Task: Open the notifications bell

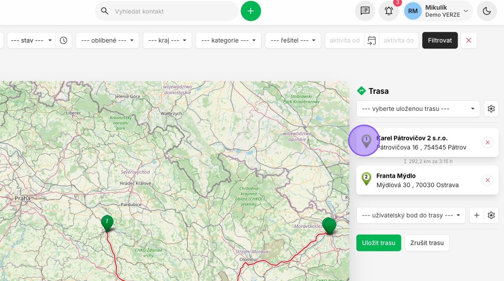Action: (x=389, y=11)
